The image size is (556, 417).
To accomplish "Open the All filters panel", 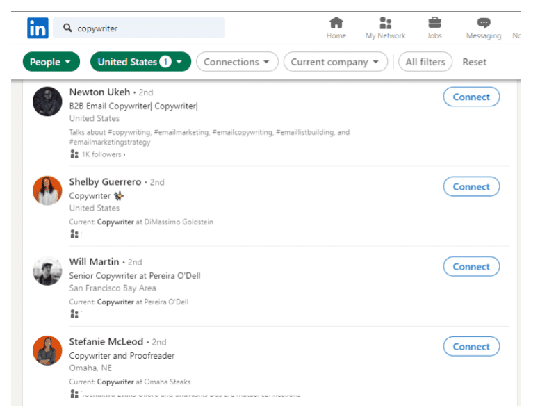I will 425,62.
